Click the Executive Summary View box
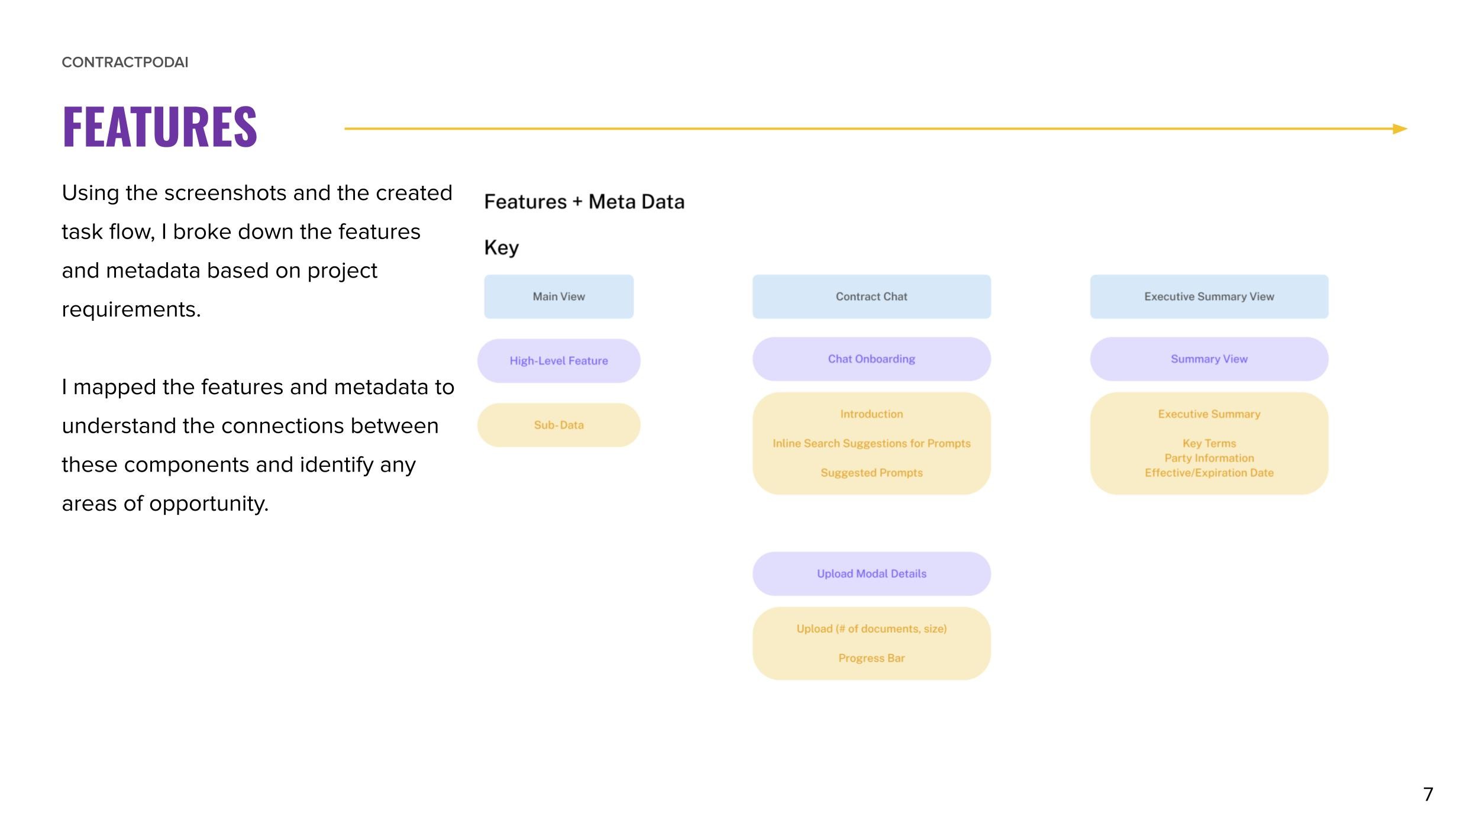The width and height of the screenshot is (1479, 832). (1209, 296)
